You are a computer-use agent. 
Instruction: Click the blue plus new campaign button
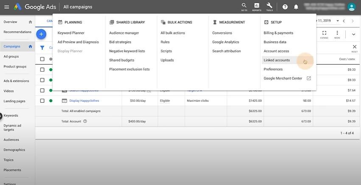(x=41, y=34)
